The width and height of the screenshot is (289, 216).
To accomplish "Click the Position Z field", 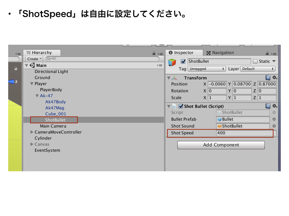I will pos(267,84).
